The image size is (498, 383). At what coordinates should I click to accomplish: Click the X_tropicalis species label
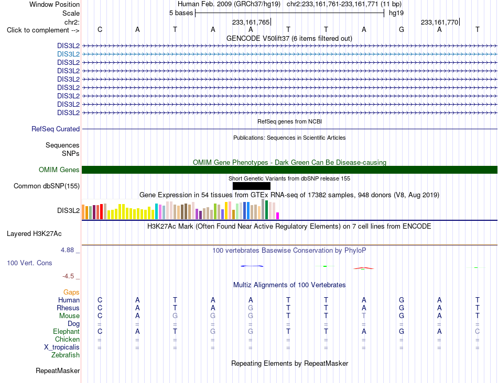(x=62, y=347)
